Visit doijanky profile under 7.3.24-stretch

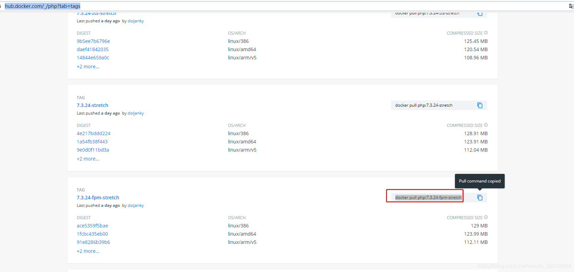136,113
